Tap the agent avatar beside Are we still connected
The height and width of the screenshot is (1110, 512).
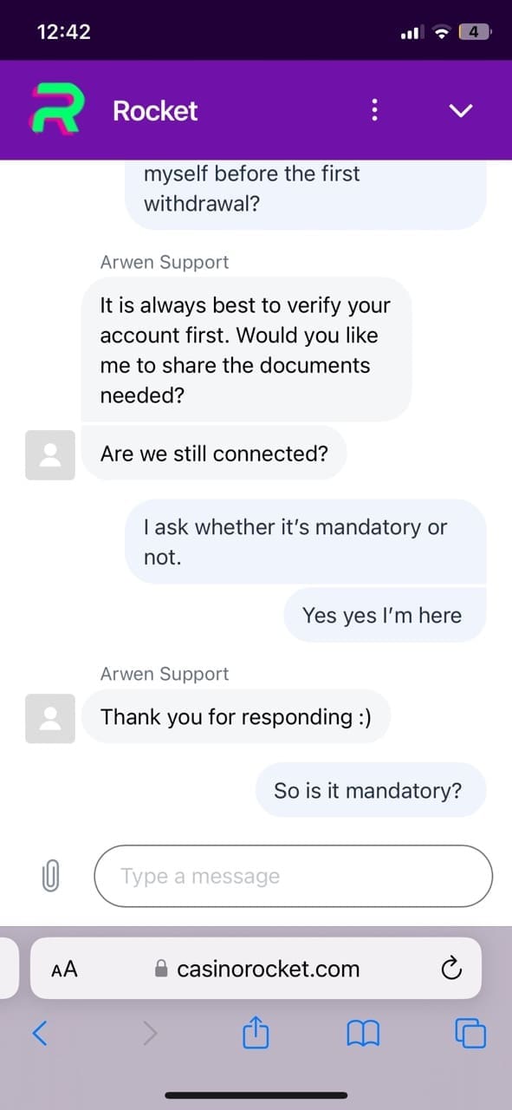pos(50,454)
